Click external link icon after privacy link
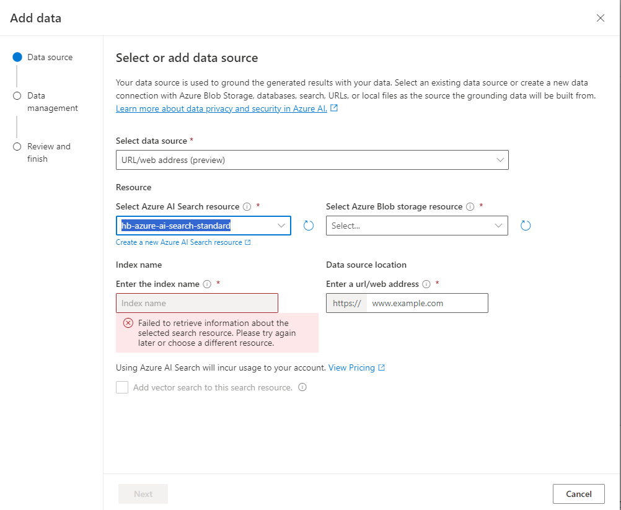621x510 pixels. click(334, 108)
